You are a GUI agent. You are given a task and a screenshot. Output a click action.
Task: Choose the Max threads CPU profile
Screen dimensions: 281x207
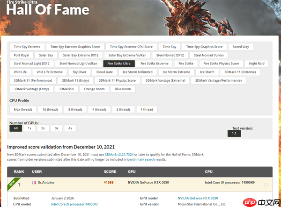point(23,109)
